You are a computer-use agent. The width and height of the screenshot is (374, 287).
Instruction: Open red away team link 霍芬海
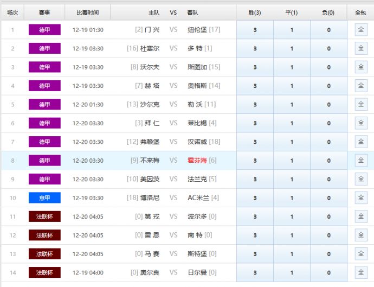[197, 161]
